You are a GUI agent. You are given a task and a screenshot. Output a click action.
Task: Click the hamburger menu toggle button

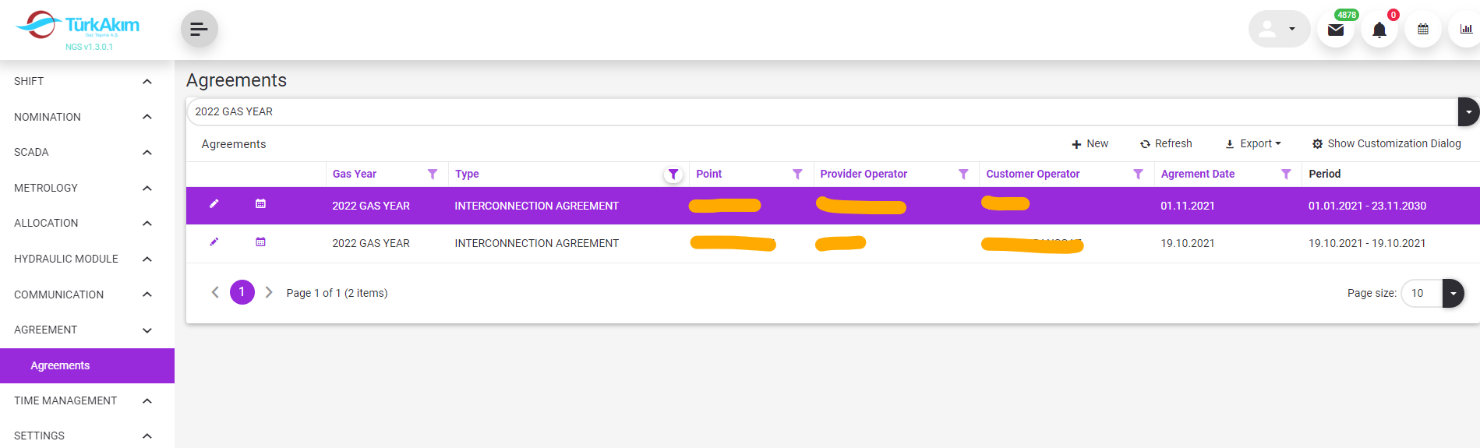click(x=199, y=30)
